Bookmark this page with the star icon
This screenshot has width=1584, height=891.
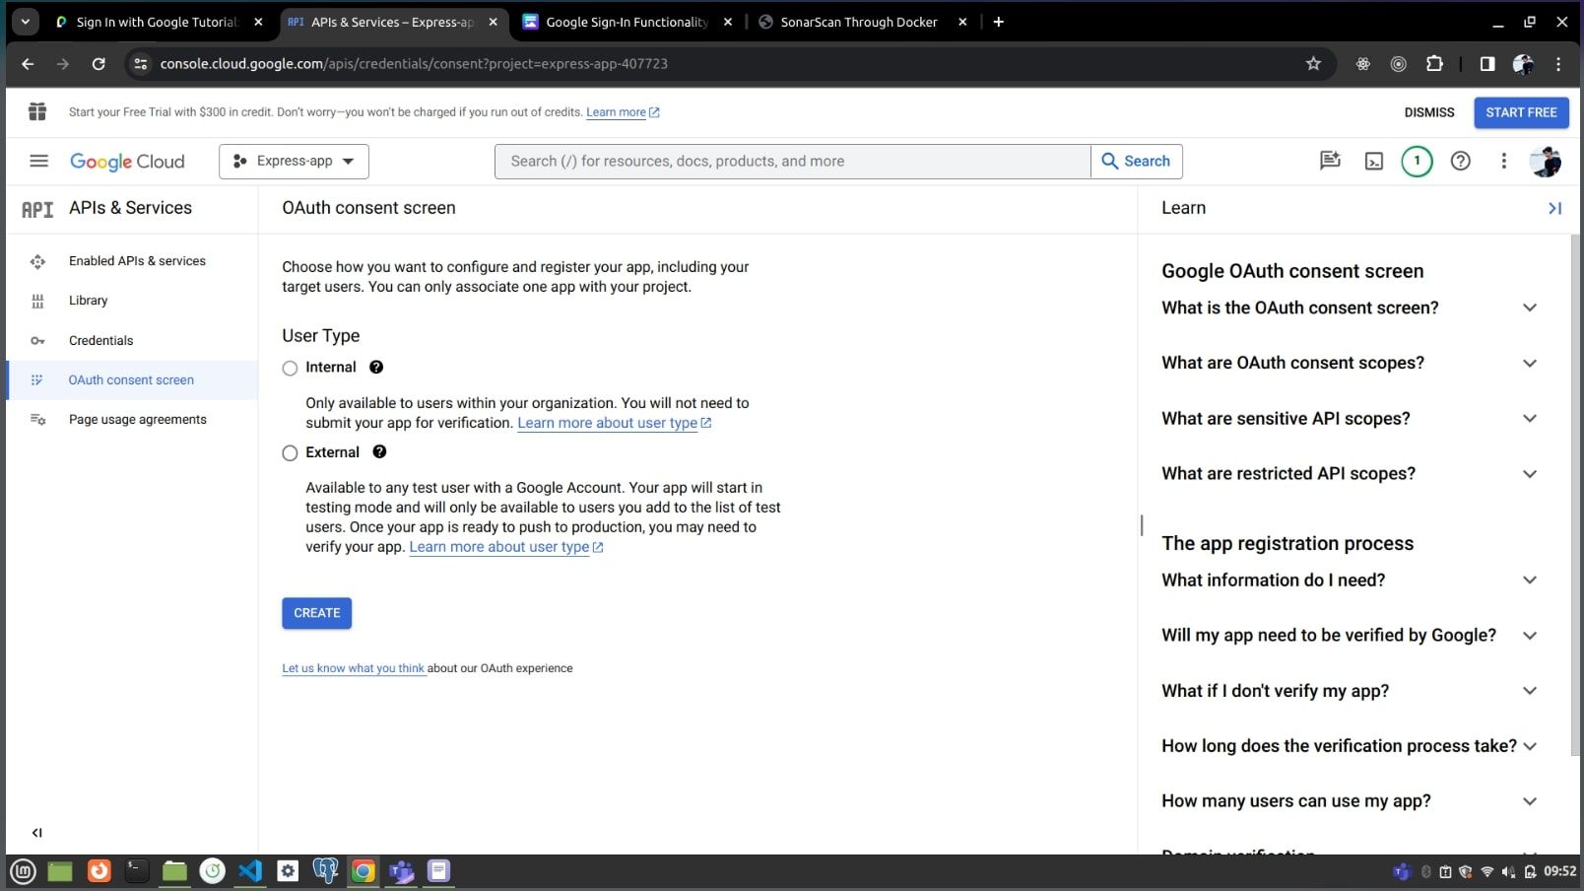pyautogui.click(x=1313, y=64)
